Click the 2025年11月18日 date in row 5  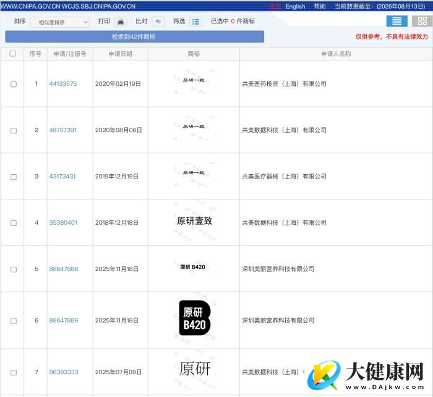click(x=117, y=269)
